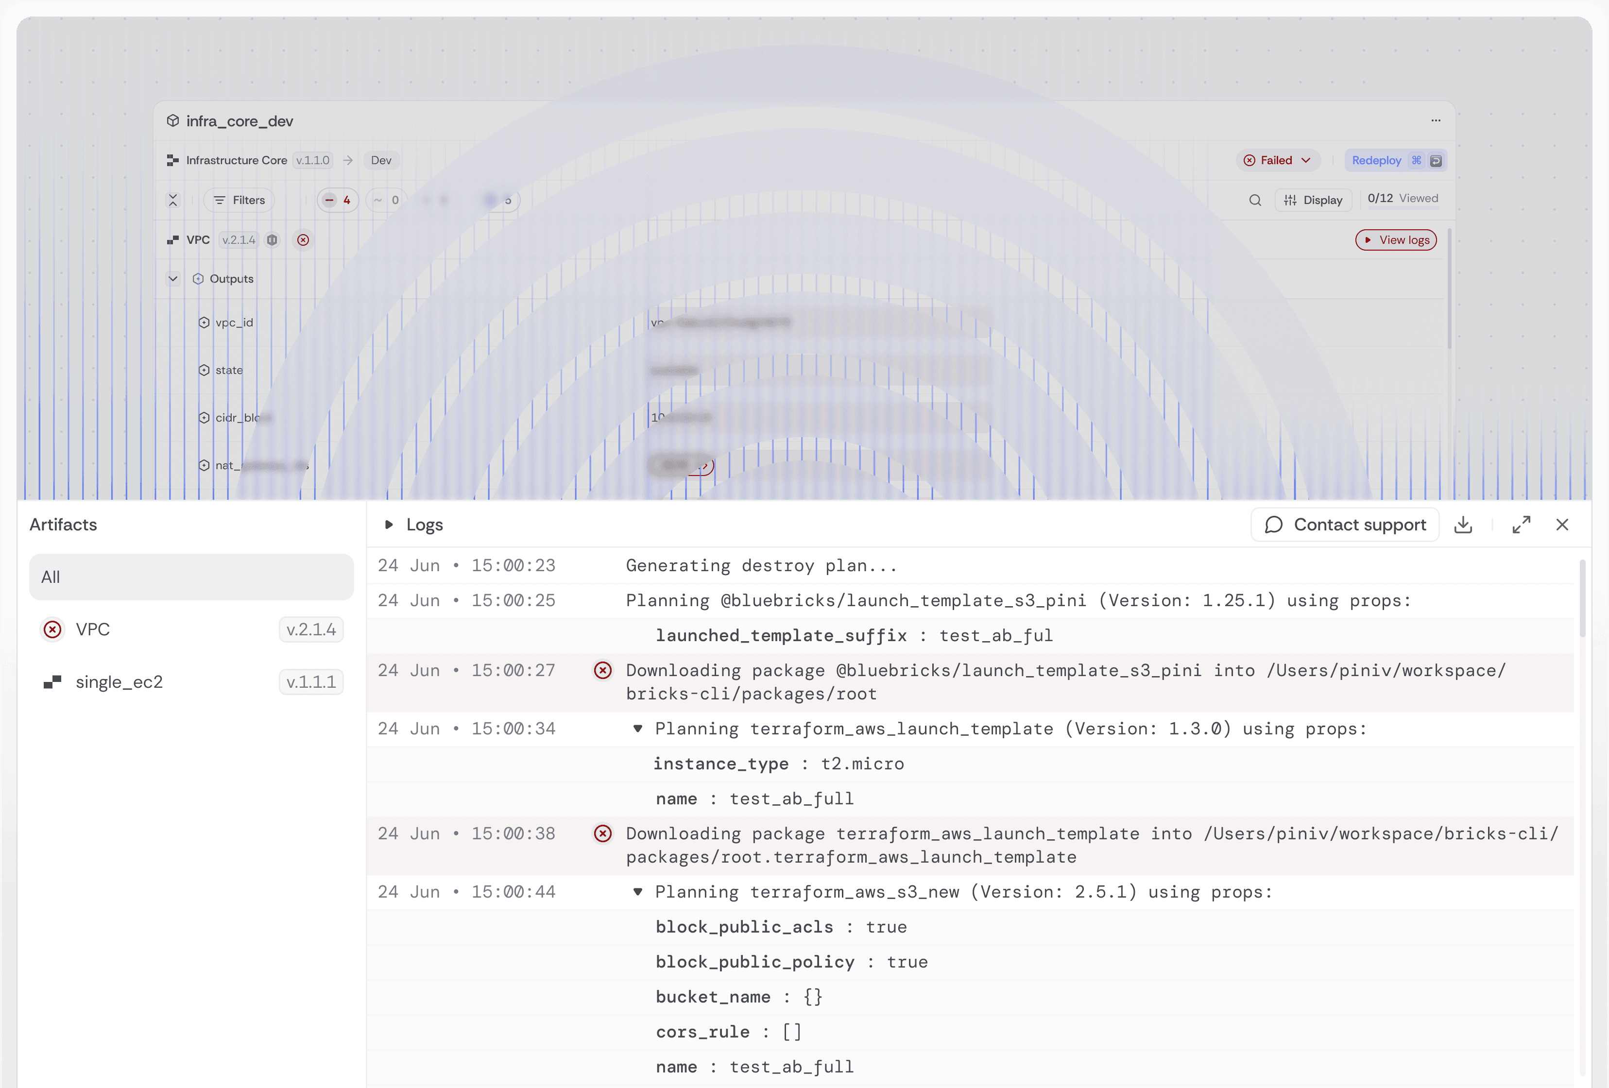The width and height of the screenshot is (1609, 1088).
Task: Click the error icon on 15:00:27 log
Action: (x=602, y=670)
